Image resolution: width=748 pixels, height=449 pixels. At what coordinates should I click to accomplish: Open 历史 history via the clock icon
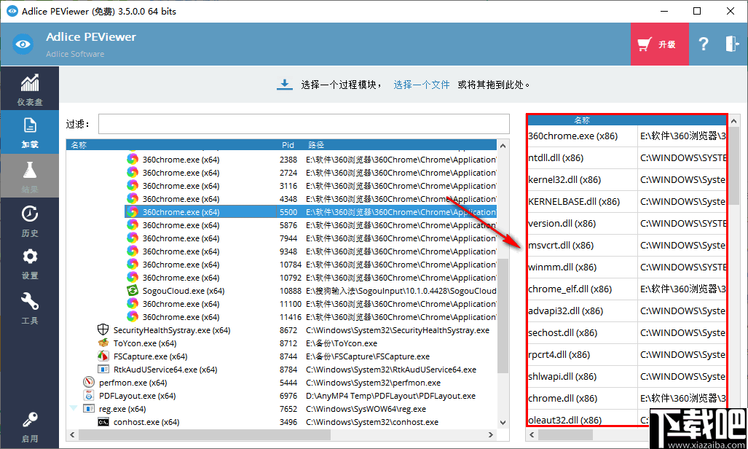click(29, 219)
